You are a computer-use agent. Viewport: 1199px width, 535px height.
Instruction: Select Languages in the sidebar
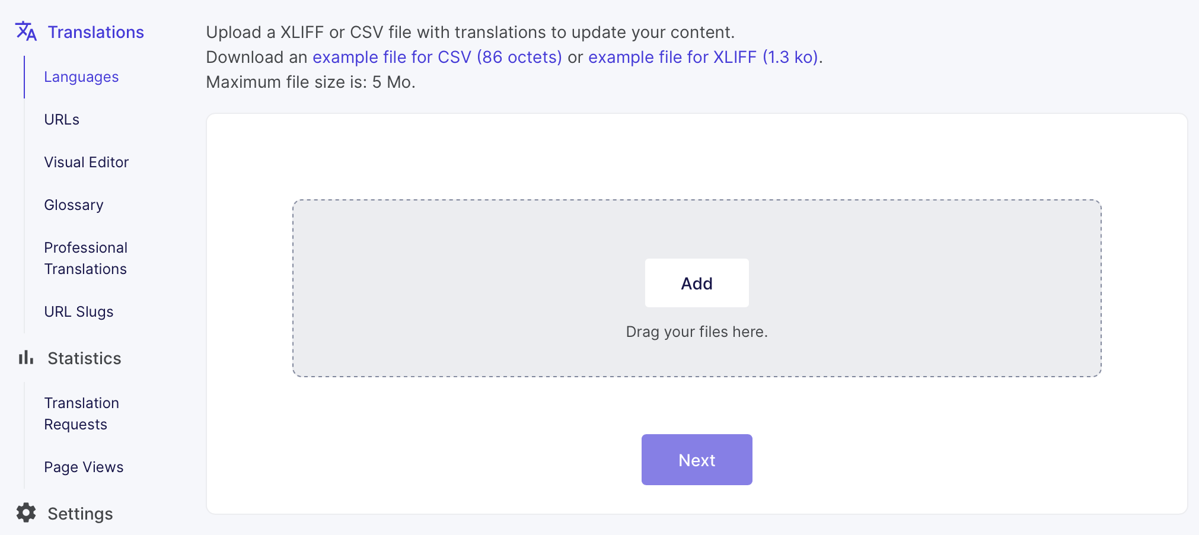pyautogui.click(x=81, y=77)
